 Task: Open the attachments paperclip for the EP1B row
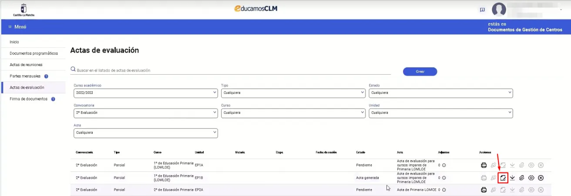(522, 178)
